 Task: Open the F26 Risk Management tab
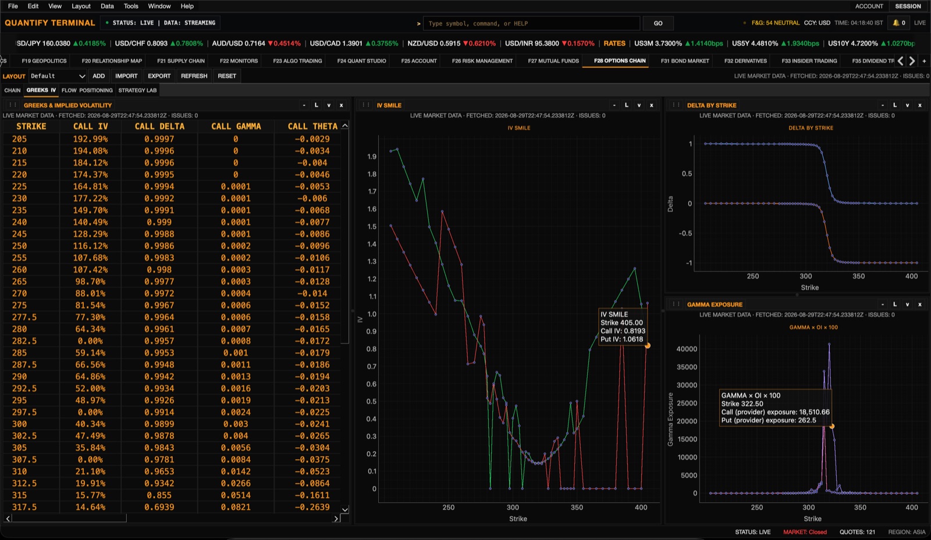482,60
